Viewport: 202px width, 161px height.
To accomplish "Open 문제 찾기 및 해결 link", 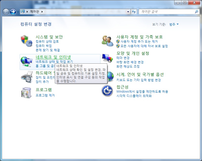I will point(48,50).
